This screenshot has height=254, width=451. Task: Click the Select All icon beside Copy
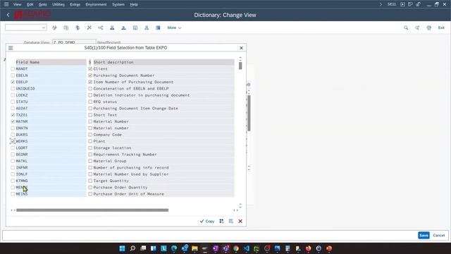(x=221, y=221)
